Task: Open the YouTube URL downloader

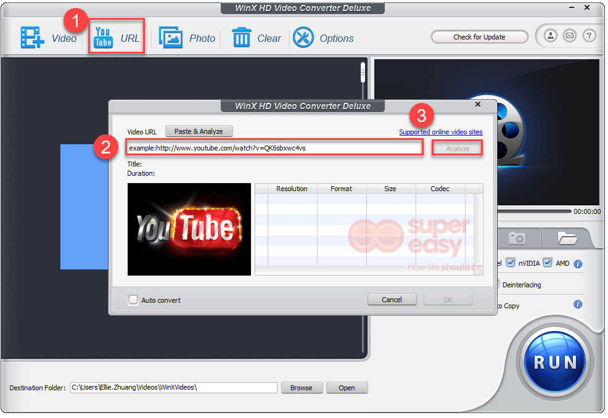Action: [117, 36]
